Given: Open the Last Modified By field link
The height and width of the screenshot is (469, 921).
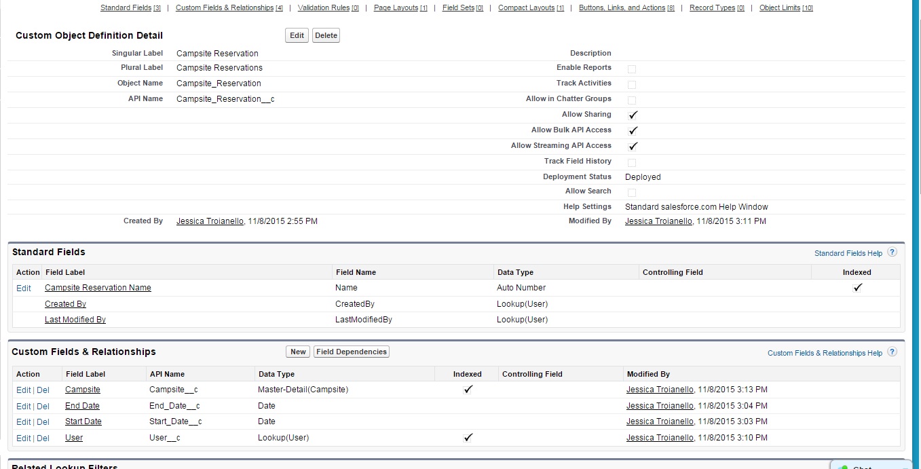Looking at the screenshot, I should [x=75, y=320].
